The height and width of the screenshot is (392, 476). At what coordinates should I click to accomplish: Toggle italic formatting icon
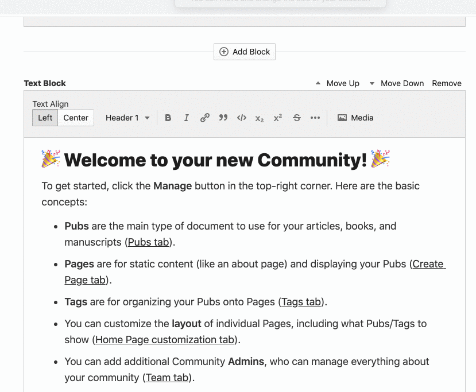click(187, 118)
